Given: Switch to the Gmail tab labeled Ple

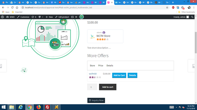Looking at the screenshot, I should click(5, 2).
